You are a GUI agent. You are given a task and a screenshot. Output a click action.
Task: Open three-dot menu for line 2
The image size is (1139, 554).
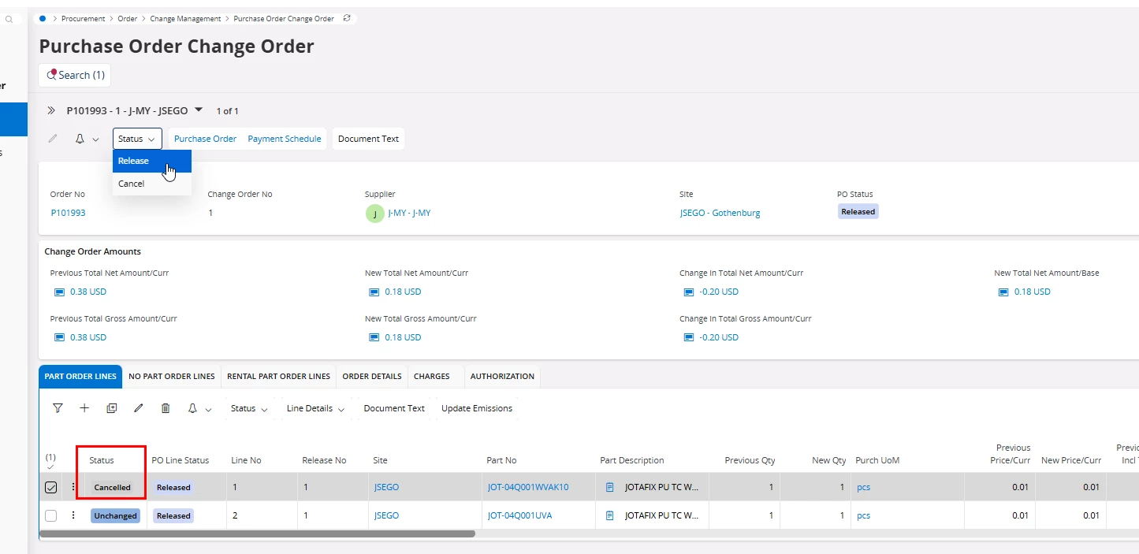click(x=73, y=515)
